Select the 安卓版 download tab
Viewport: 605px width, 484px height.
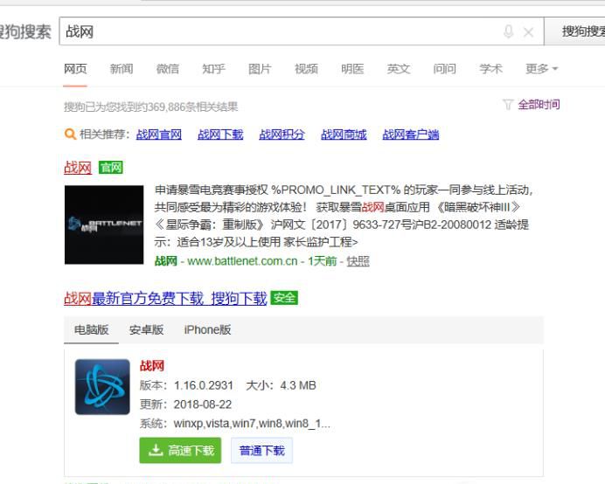tap(146, 329)
